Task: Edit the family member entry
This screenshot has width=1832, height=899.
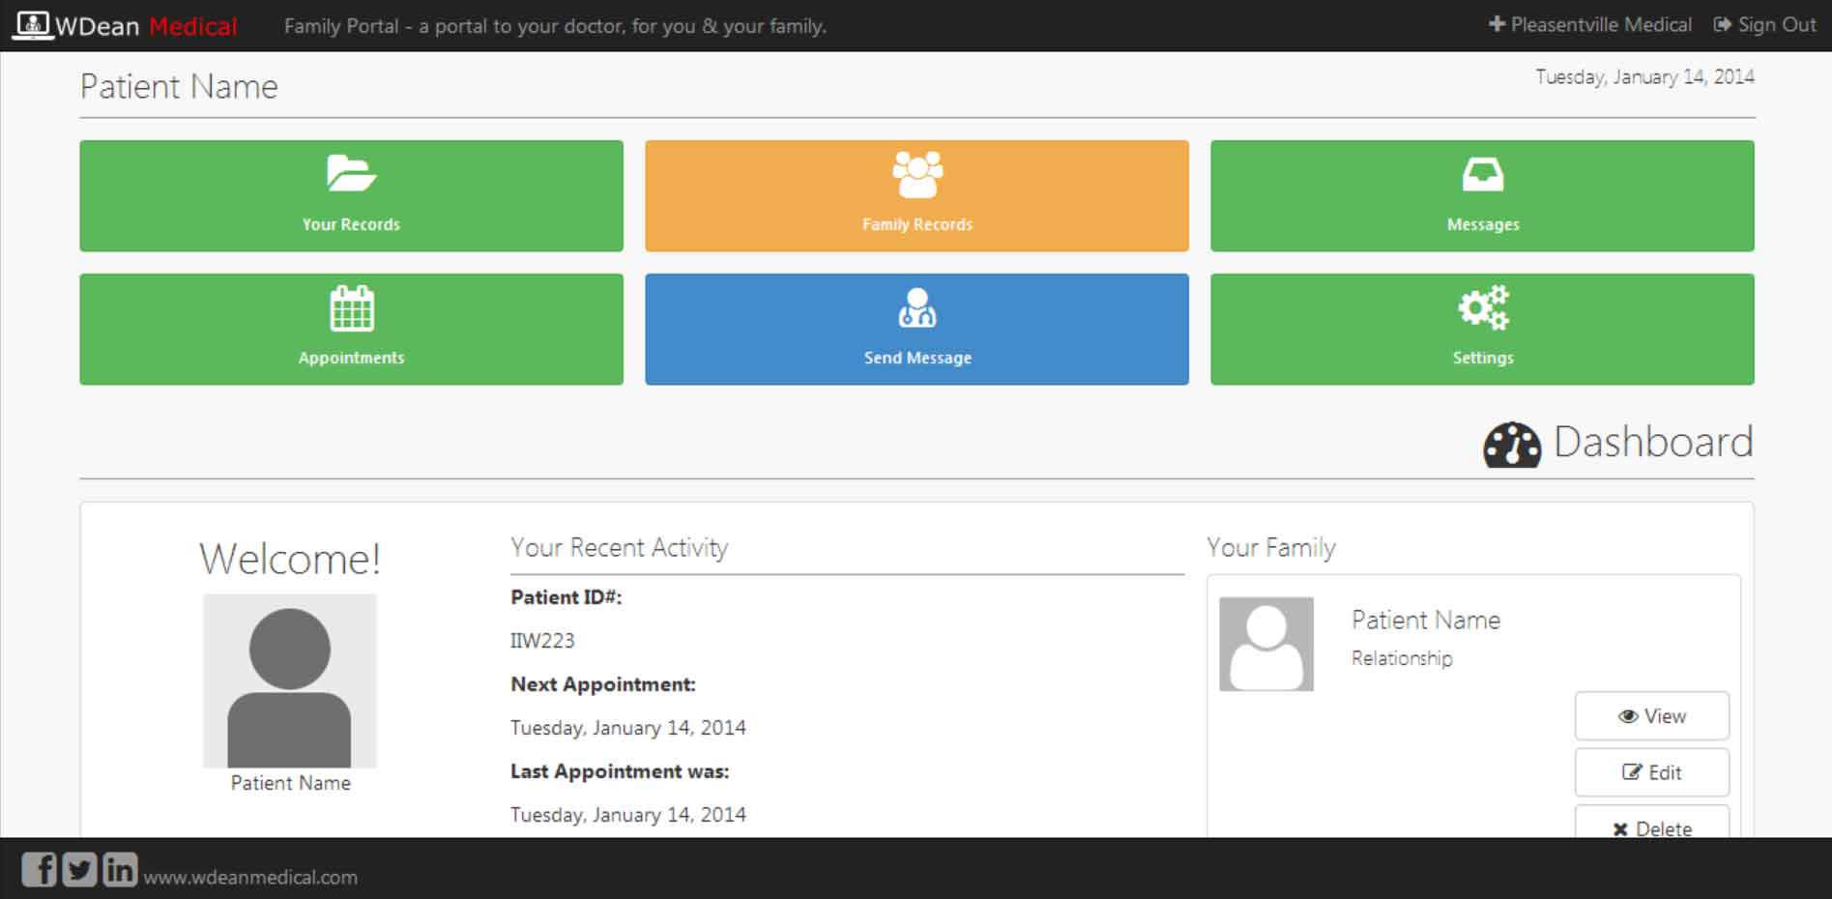Action: click(x=1652, y=772)
